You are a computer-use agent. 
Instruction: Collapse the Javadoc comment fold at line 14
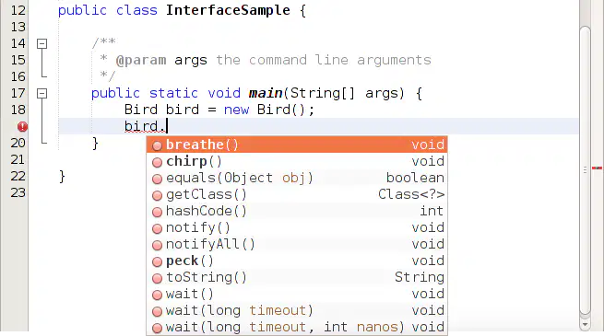click(42, 43)
